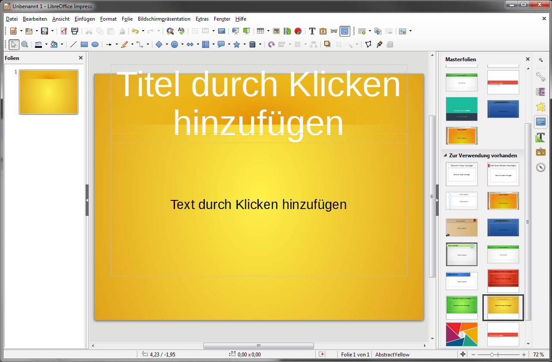
Task: Open sidebar Navigator deck
Action: pos(540,167)
